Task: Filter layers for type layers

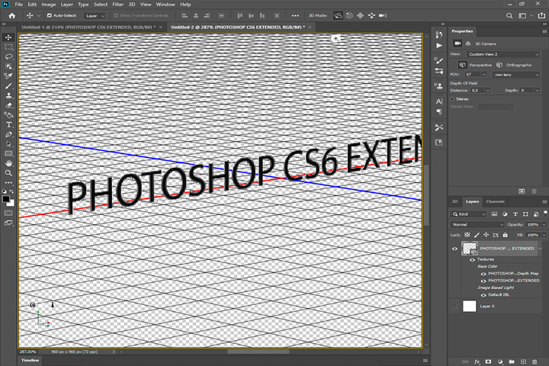Action: (x=515, y=214)
